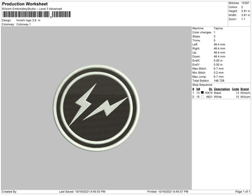The image size is (252, 195).
Task: Click the 'Stop Sequence:' heading
Action: click(202, 85)
